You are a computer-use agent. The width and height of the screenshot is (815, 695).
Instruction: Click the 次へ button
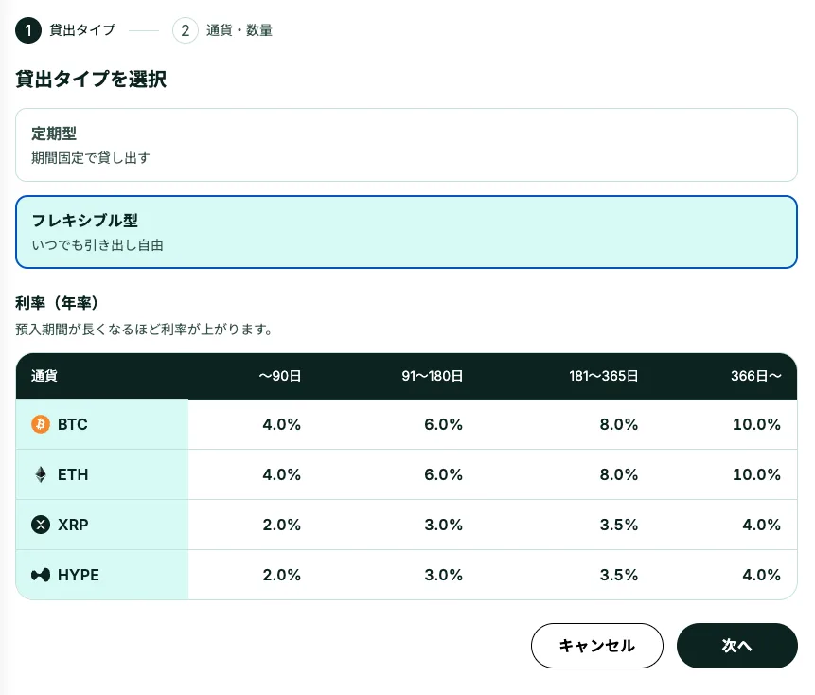(x=737, y=646)
